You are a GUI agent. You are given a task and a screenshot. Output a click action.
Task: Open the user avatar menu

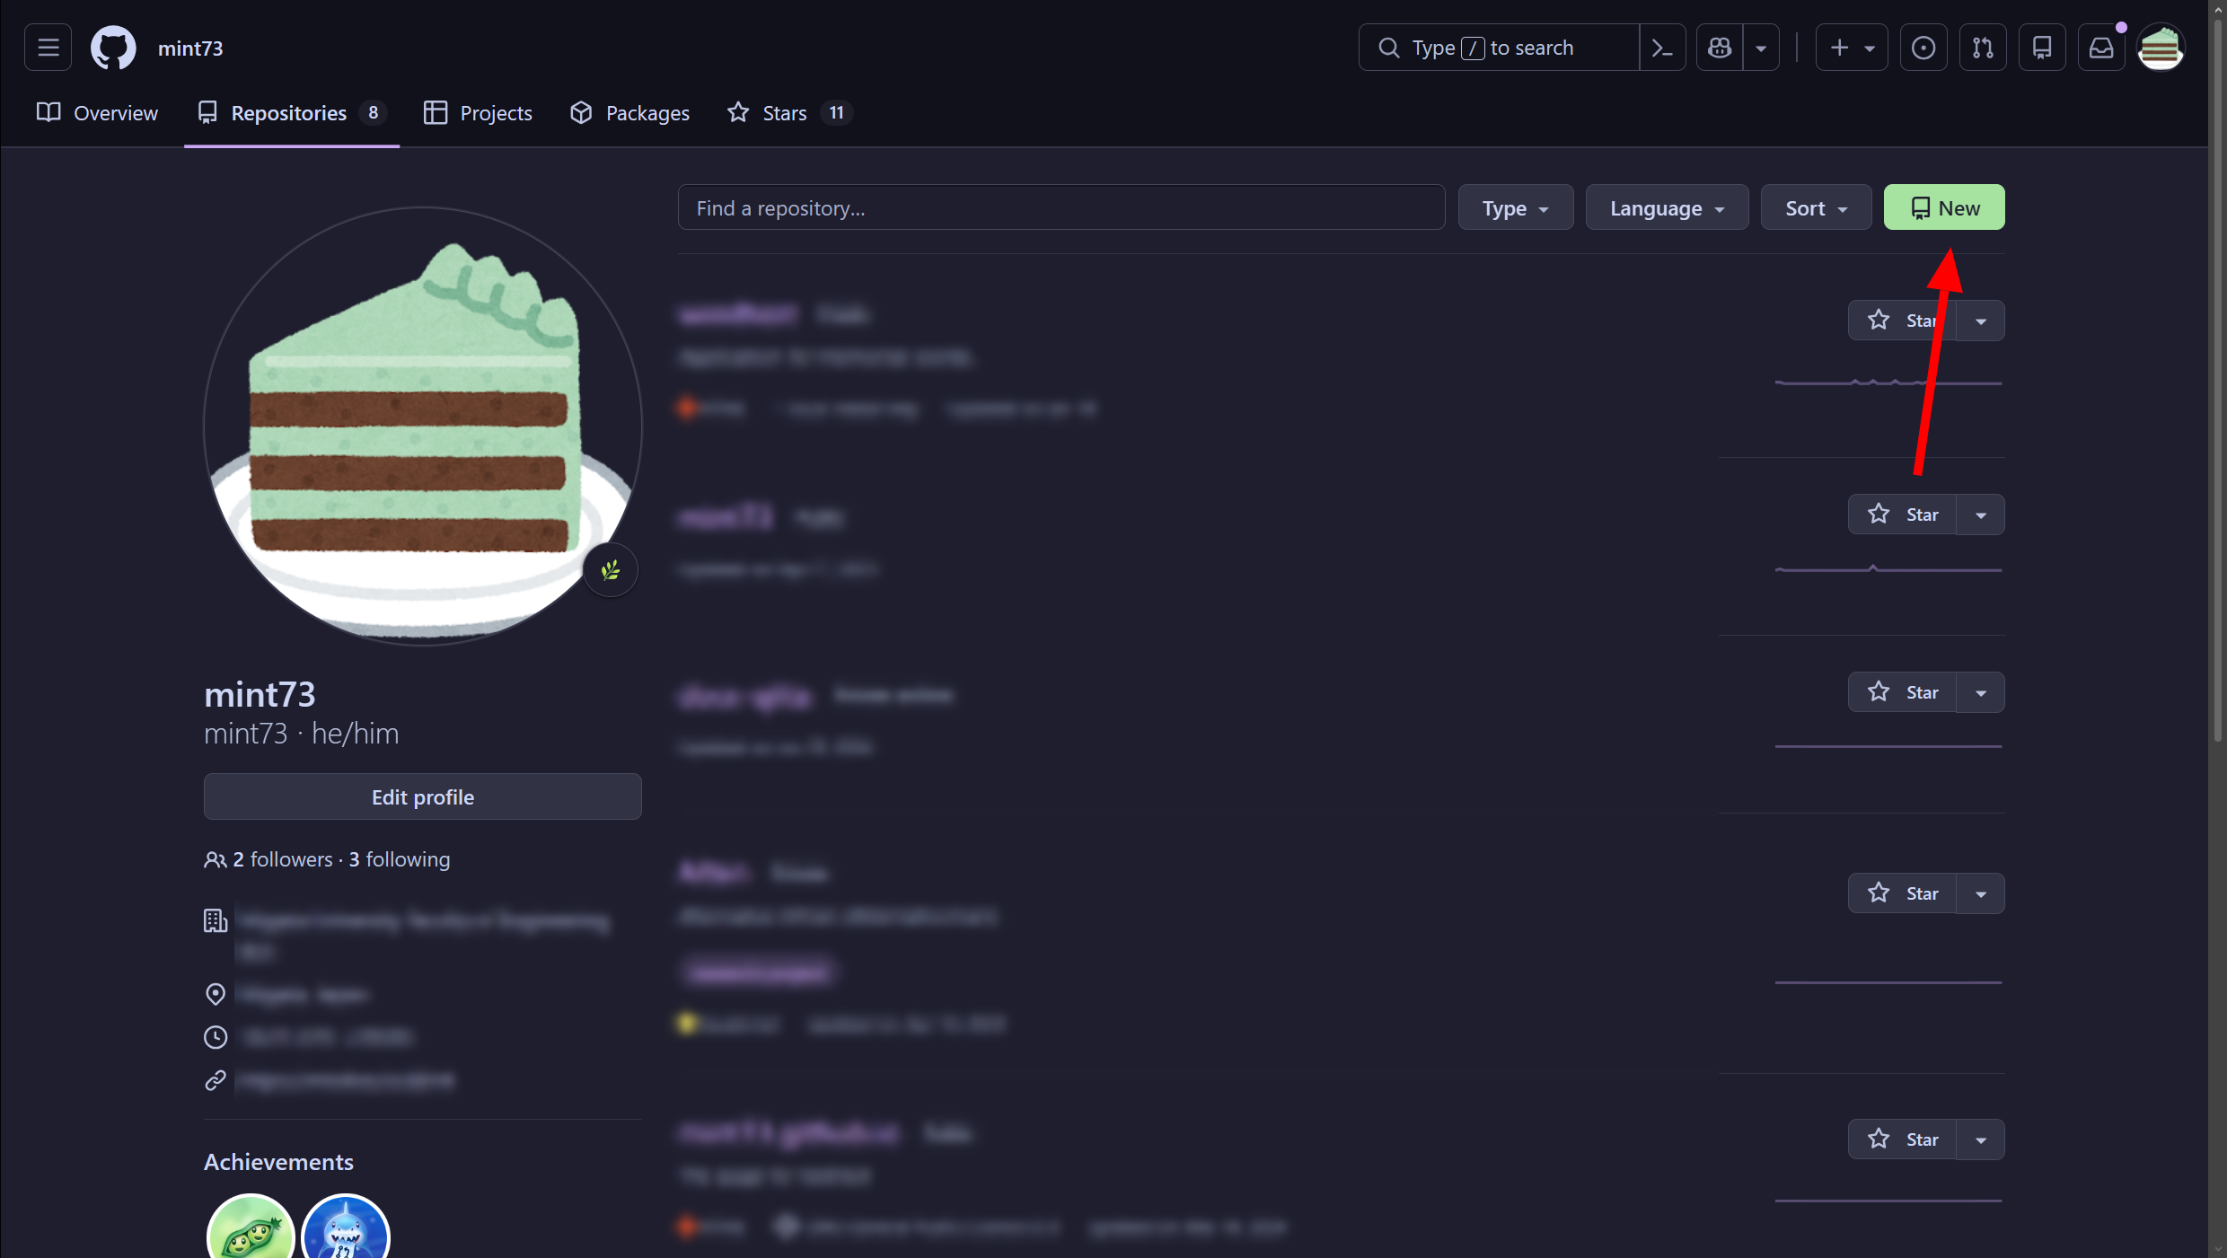click(2161, 48)
